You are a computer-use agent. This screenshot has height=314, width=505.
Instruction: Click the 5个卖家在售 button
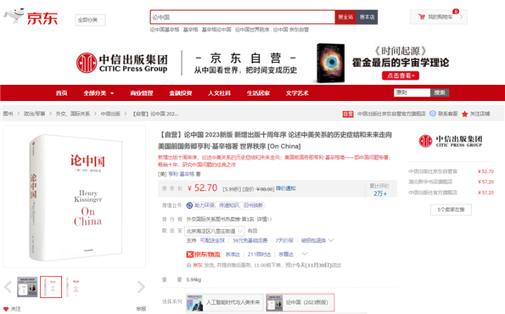click(451, 210)
